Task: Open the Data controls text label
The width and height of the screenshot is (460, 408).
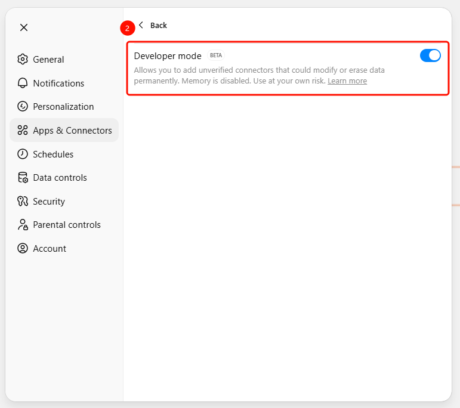Action: tap(60, 178)
